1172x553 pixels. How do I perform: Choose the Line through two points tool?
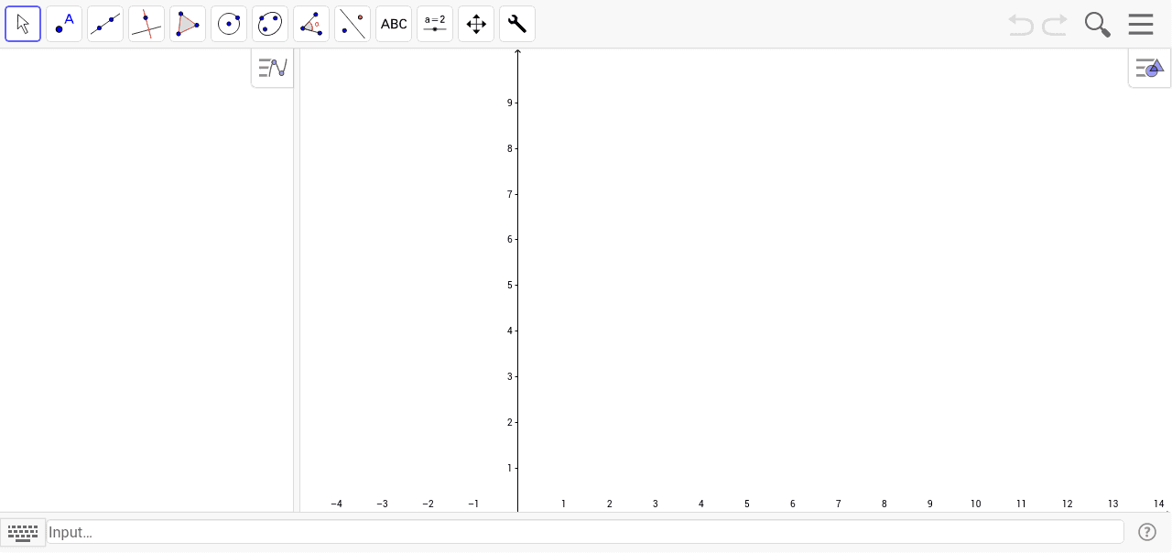click(105, 24)
